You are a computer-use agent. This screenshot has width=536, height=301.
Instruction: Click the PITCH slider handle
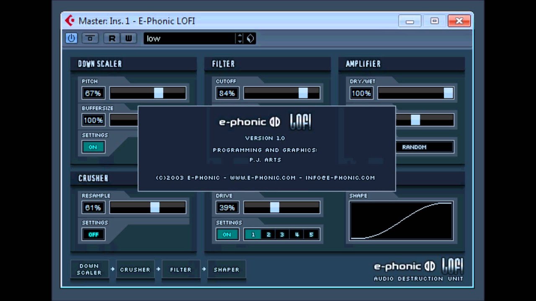coord(158,93)
